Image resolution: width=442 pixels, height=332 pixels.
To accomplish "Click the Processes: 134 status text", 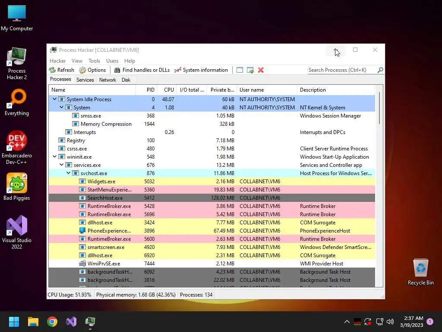I will pos(196,295).
